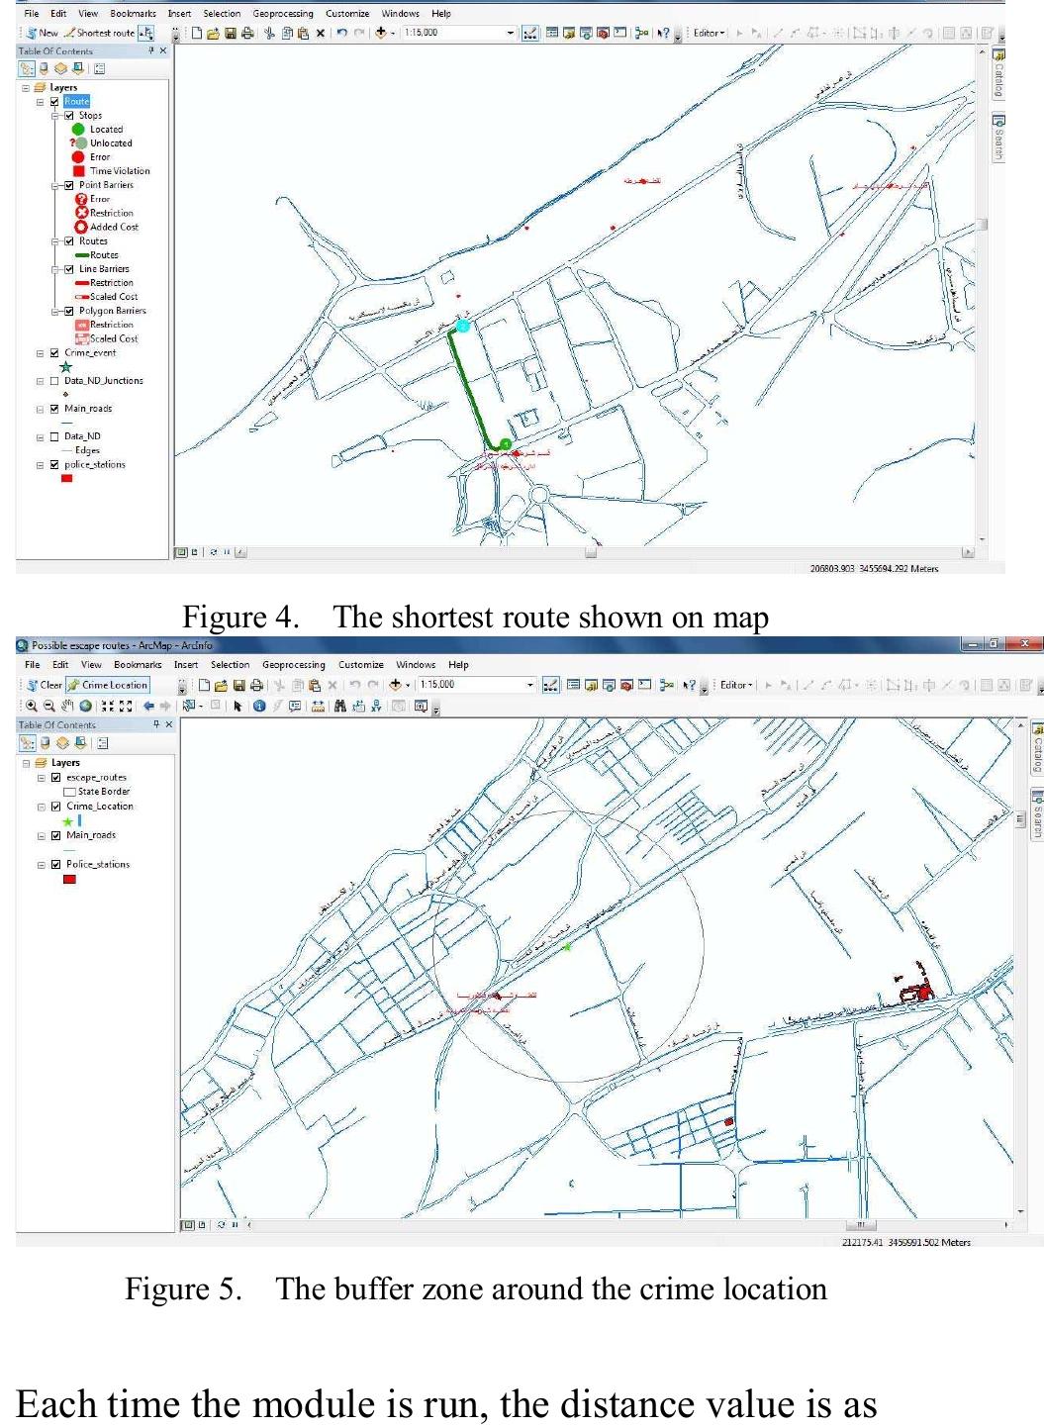
Task: Open Editor dropdown in escape routes window toolbar
Action: click(x=736, y=685)
